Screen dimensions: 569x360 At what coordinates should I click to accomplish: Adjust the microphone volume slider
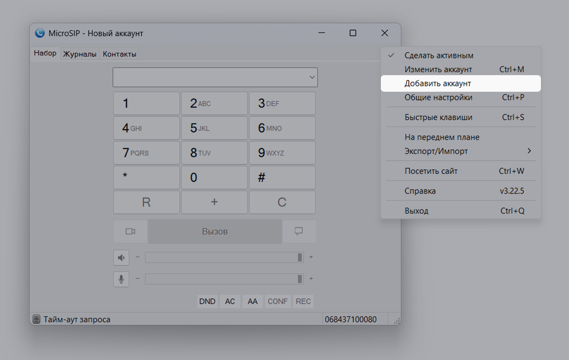click(x=225, y=279)
